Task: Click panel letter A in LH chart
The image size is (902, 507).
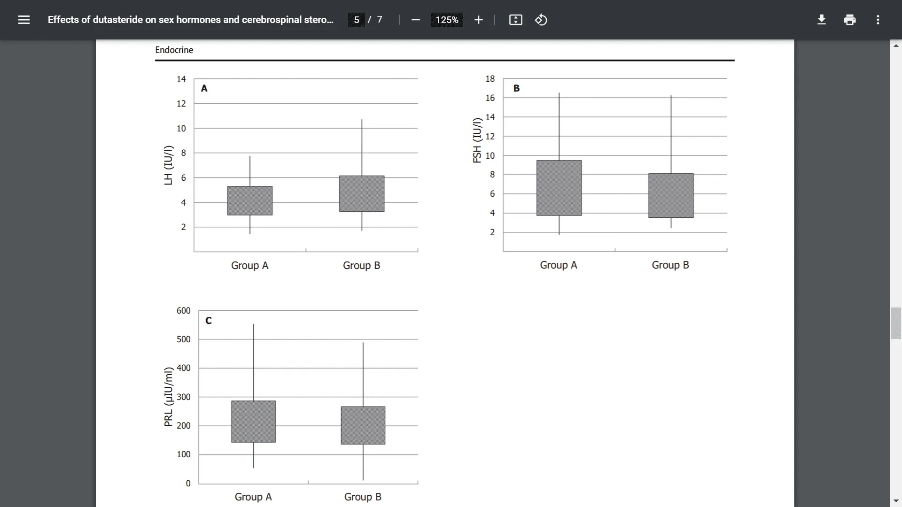Action: (204, 88)
